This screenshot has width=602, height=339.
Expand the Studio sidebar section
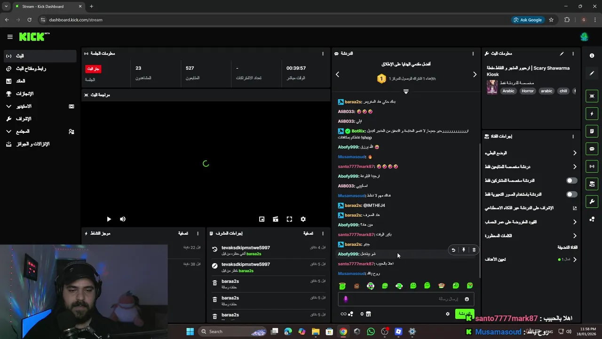tap(39, 106)
